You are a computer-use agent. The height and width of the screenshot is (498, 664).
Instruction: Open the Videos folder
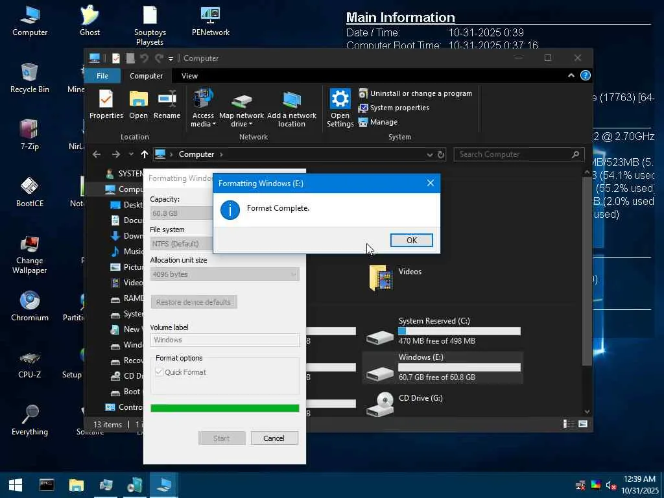pos(396,278)
